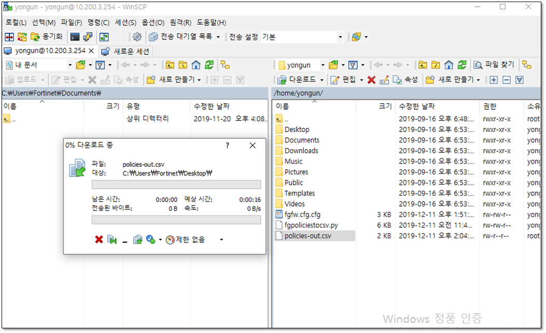This screenshot has width=546, height=333.
Task: Select the Downloads folder in remote panel
Action: [x=301, y=151]
